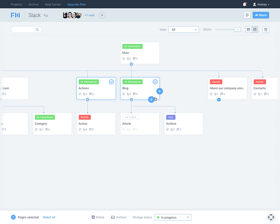The height and width of the screenshot is (224, 280).
Task: Click the +1 user link
Action: (90, 15)
